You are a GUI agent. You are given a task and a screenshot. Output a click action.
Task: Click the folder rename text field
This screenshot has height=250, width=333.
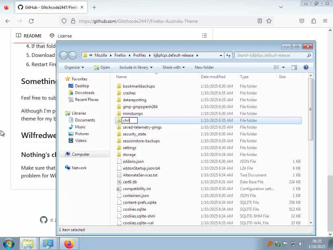click(129, 120)
